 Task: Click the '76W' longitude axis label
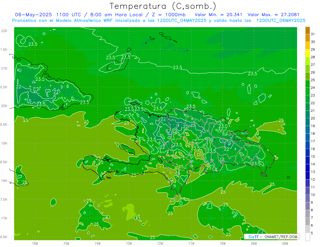(x=35, y=244)
